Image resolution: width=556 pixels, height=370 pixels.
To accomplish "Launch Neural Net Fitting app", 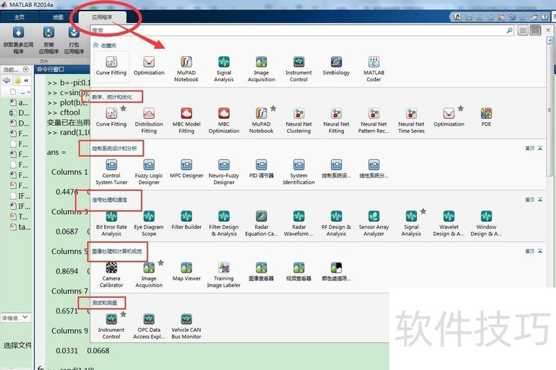I will [336, 121].
